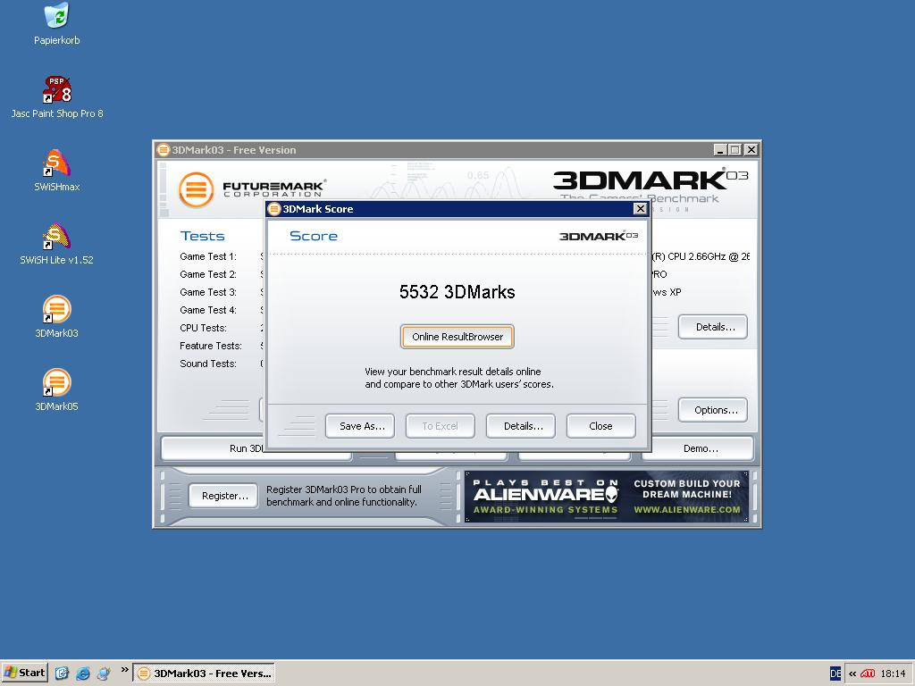Click the "5532 3DMarks" score text

(457, 292)
